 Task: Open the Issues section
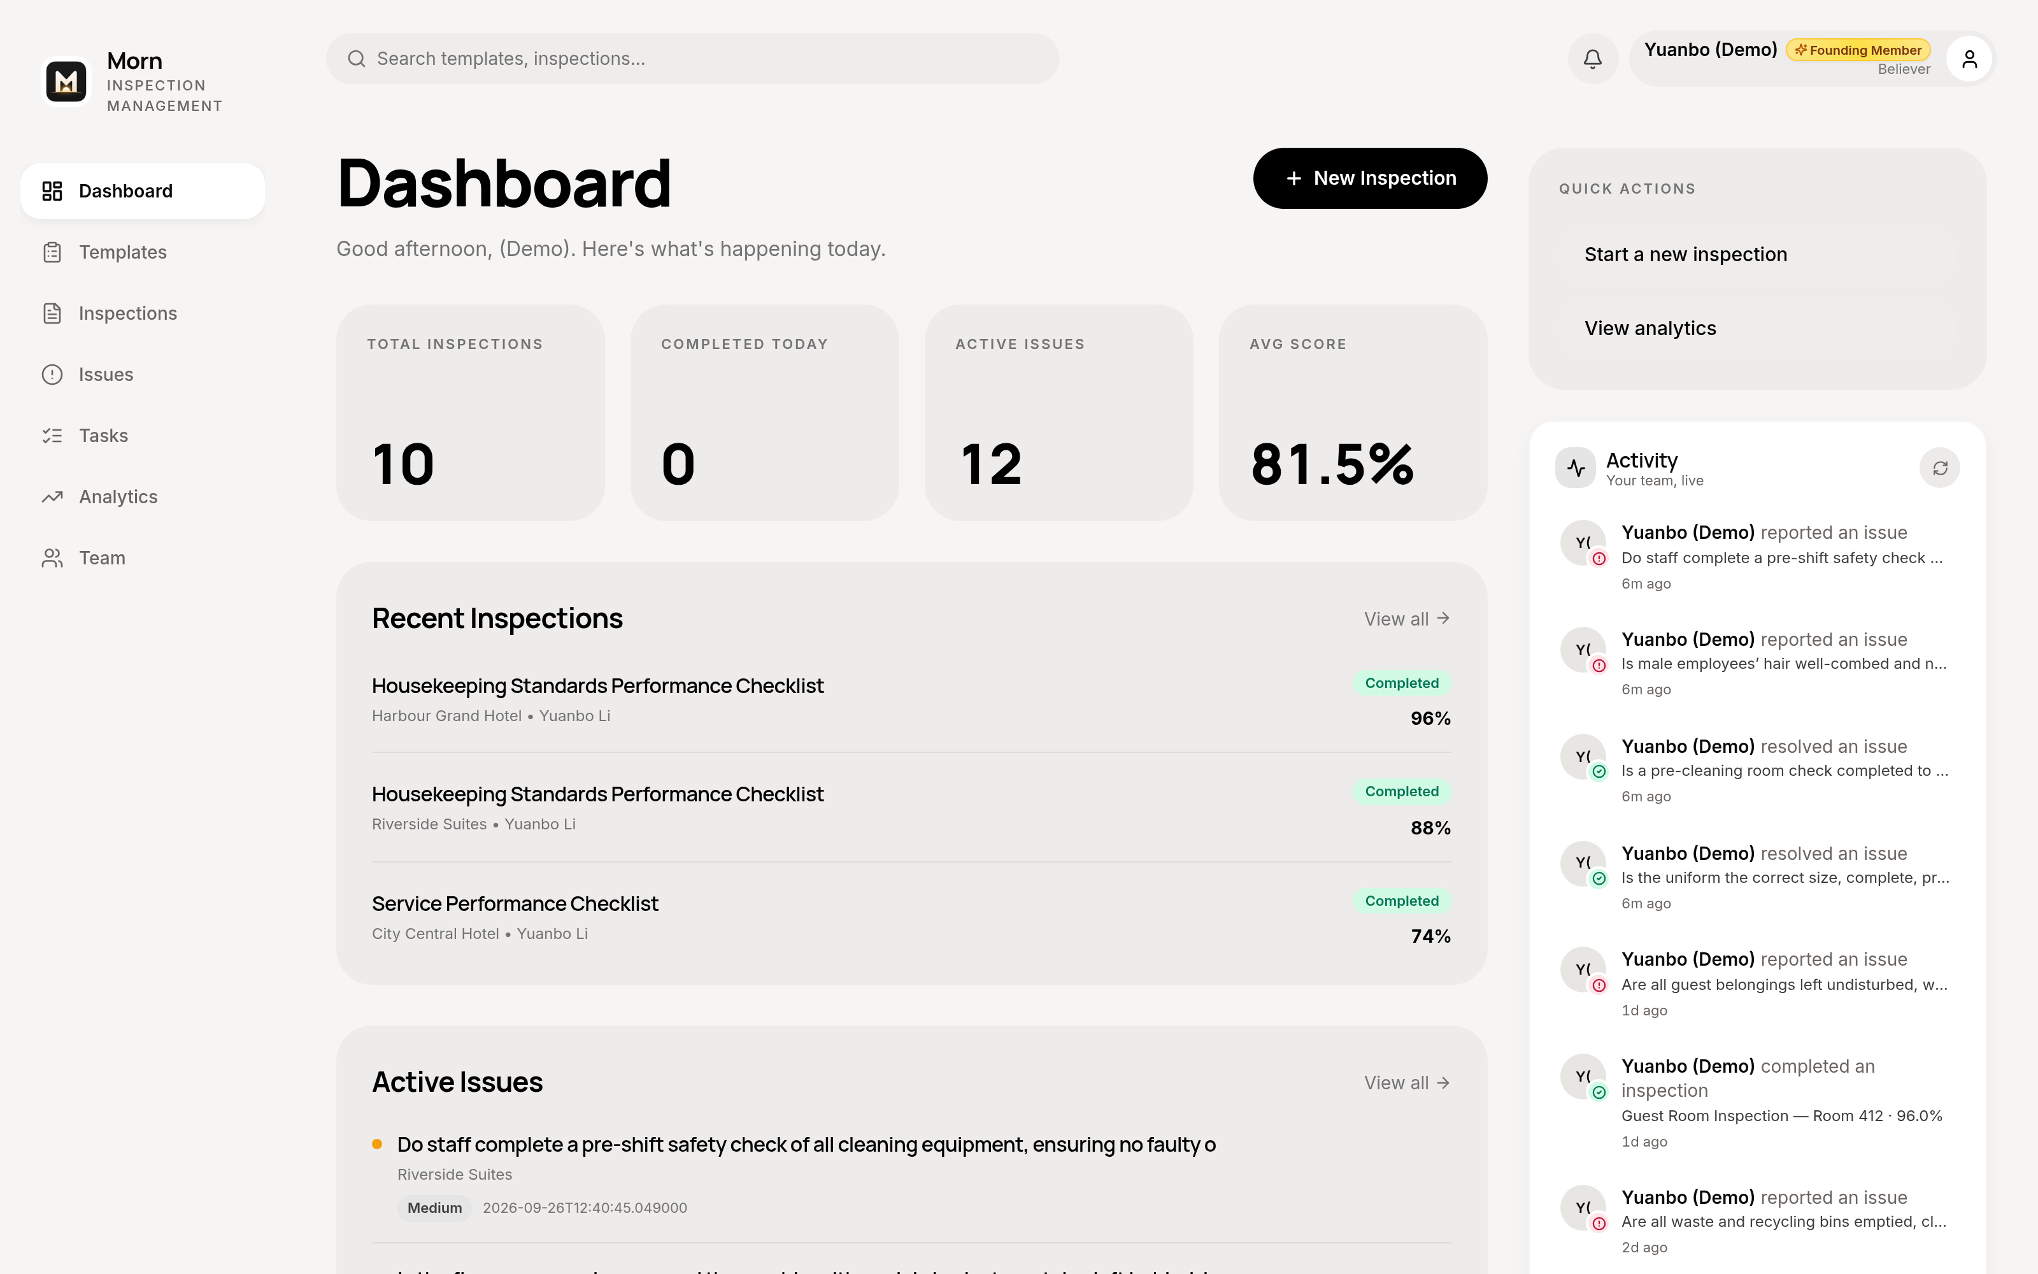(142, 374)
